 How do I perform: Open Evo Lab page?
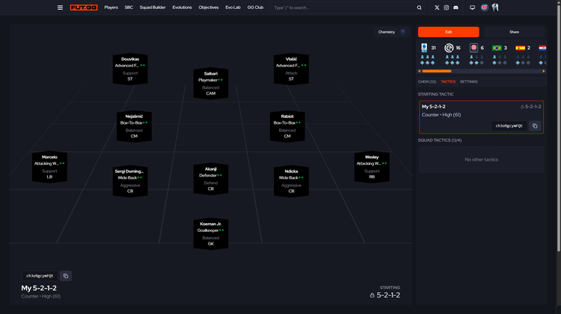tap(233, 7)
